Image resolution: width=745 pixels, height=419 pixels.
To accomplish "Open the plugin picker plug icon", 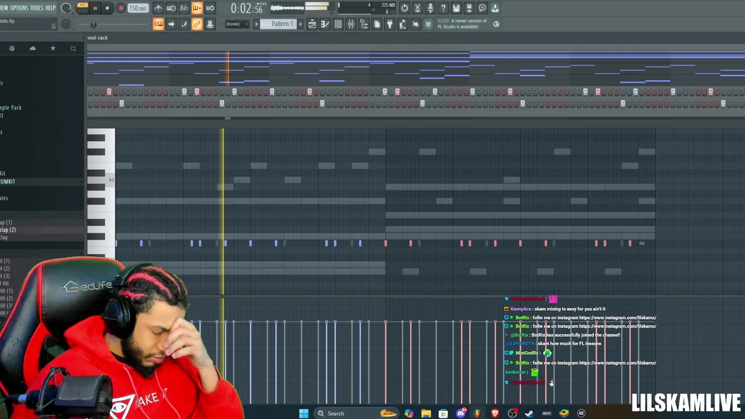I will coord(390,24).
